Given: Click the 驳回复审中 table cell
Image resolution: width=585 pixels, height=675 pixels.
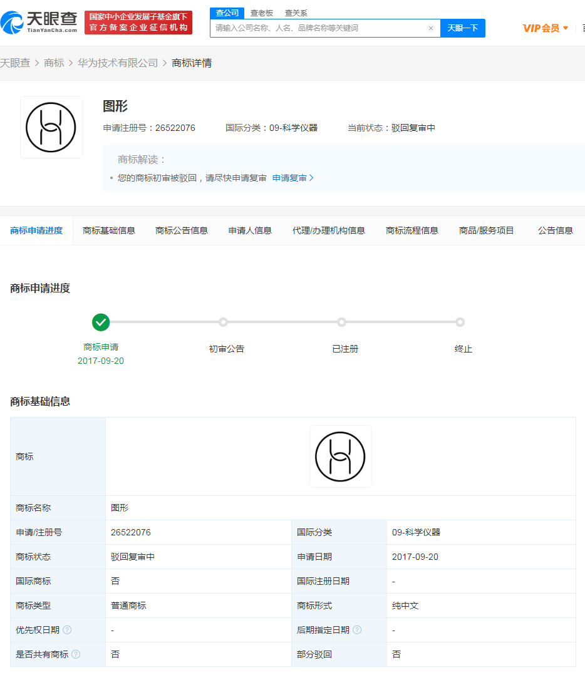Looking at the screenshot, I should (199, 557).
